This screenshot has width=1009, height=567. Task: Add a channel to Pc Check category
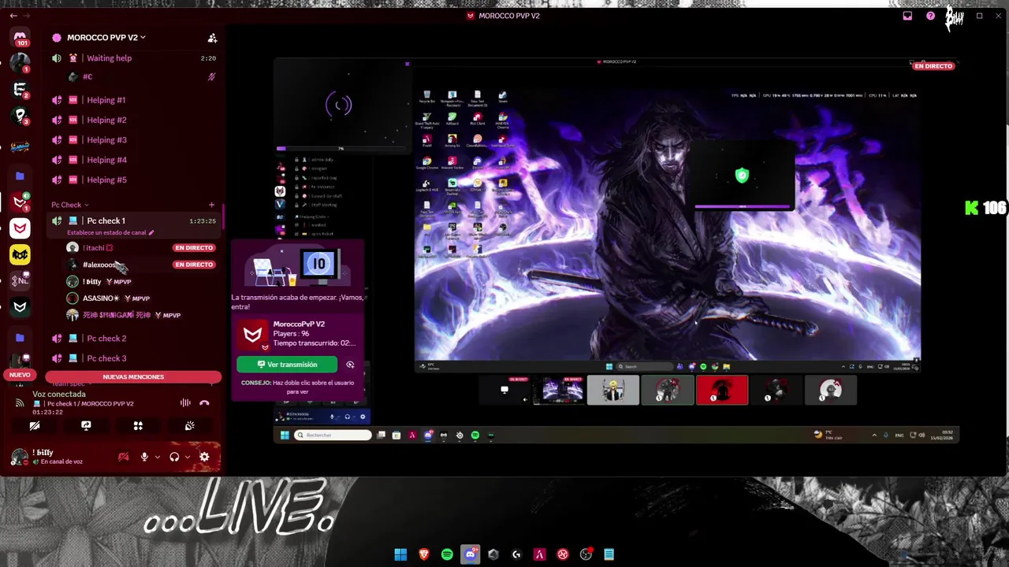tap(211, 205)
